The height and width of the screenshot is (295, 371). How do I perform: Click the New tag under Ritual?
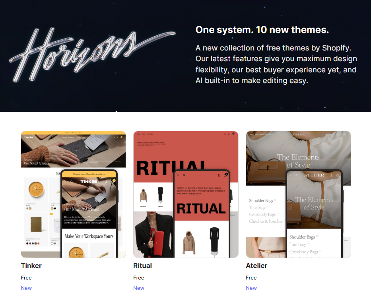tap(139, 288)
